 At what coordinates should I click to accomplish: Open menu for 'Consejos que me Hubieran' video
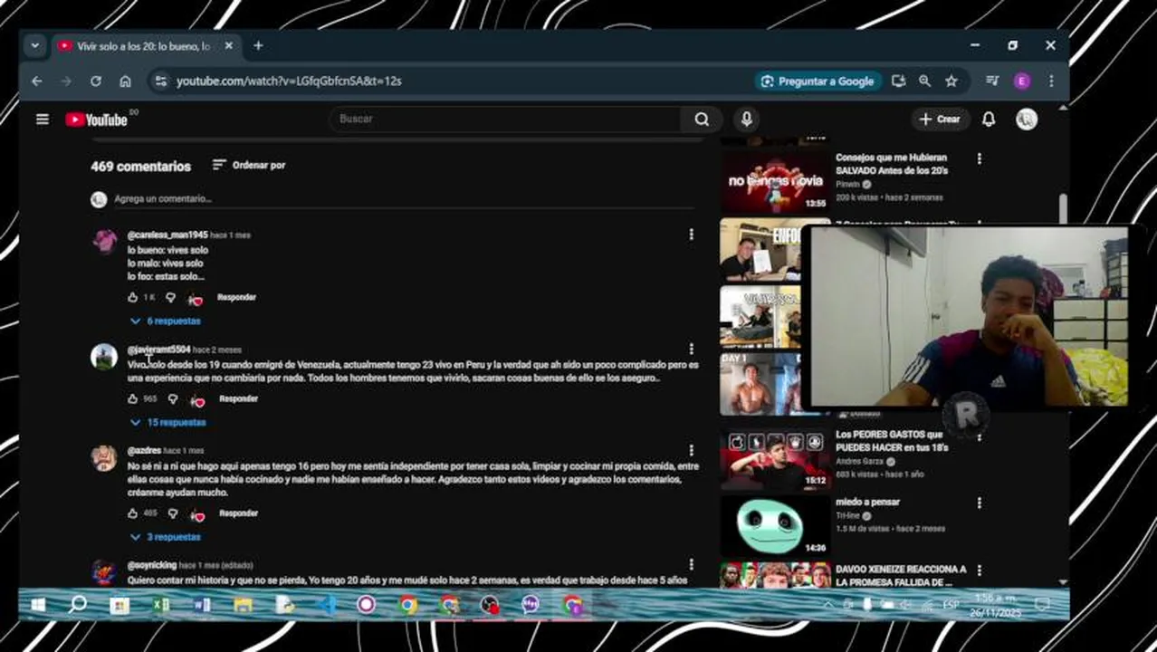pos(979,158)
